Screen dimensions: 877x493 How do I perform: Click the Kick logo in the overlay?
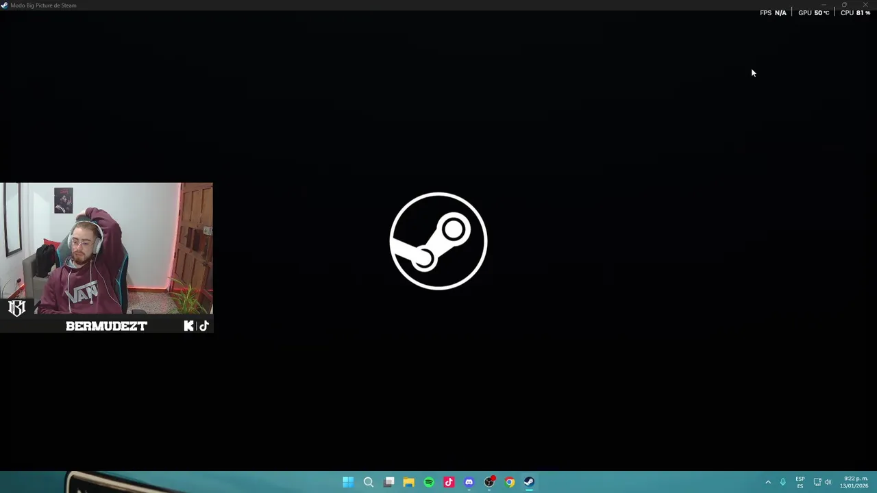tap(188, 326)
